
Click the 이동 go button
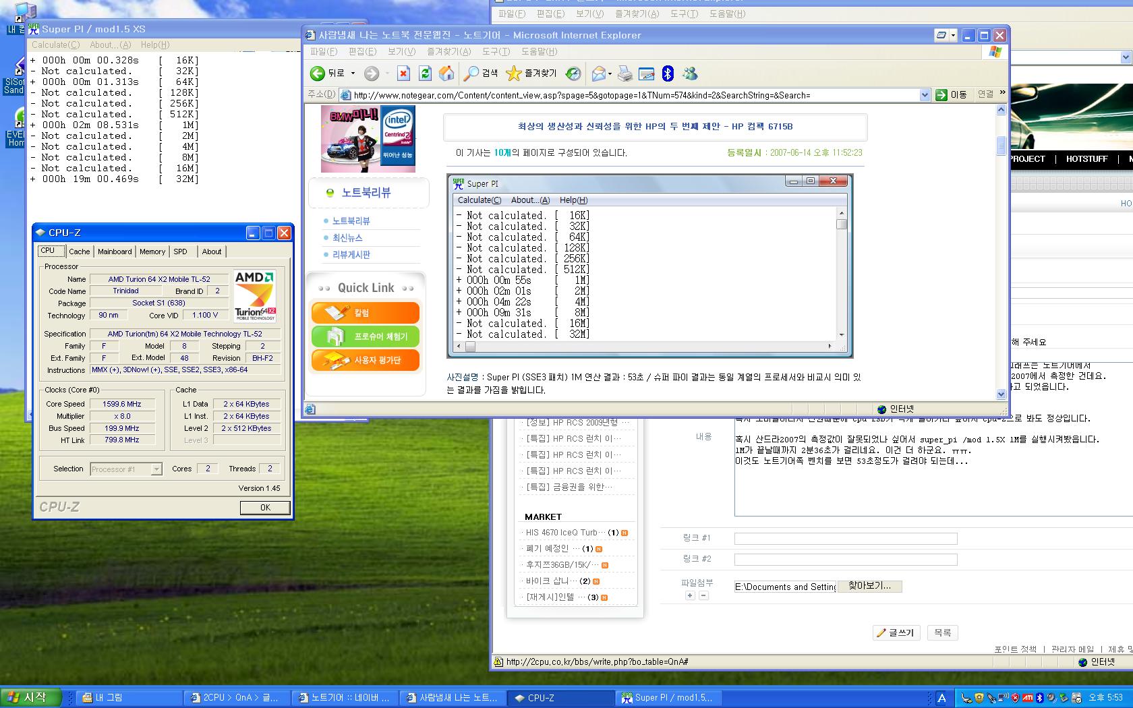pos(952,95)
